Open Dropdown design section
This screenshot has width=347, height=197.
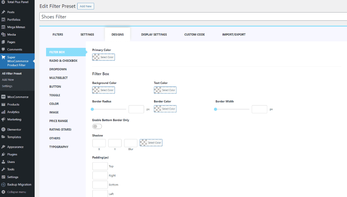(x=58, y=69)
